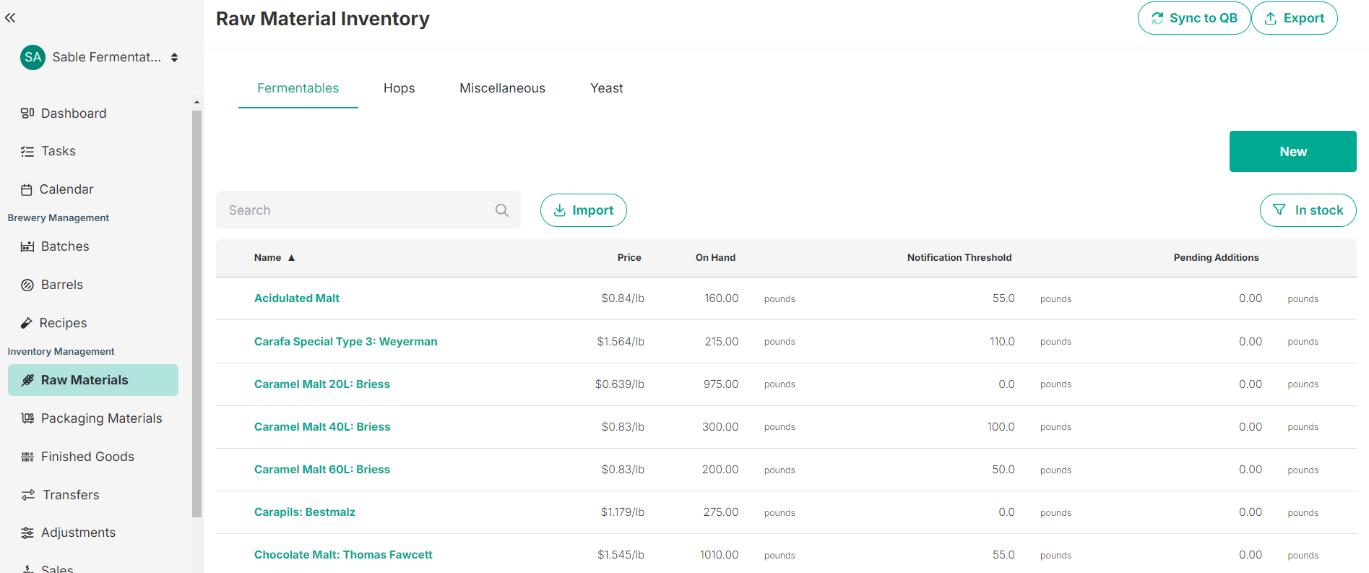
Task: Collapse the sidebar with double-chevron icon
Action: [x=10, y=18]
